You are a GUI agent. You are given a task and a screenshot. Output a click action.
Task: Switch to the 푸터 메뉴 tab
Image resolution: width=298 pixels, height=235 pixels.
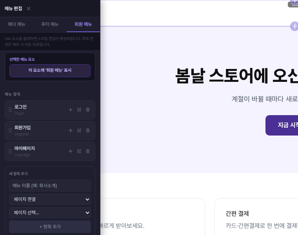click(x=50, y=24)
